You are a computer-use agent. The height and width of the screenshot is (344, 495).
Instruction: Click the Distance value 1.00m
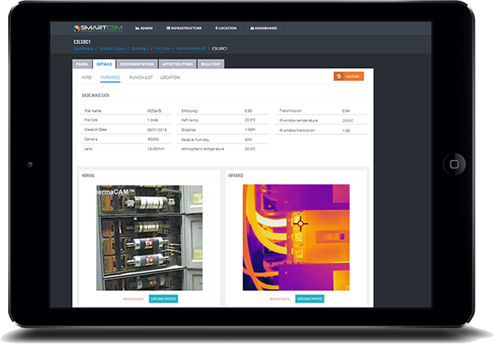coord(250,130)
